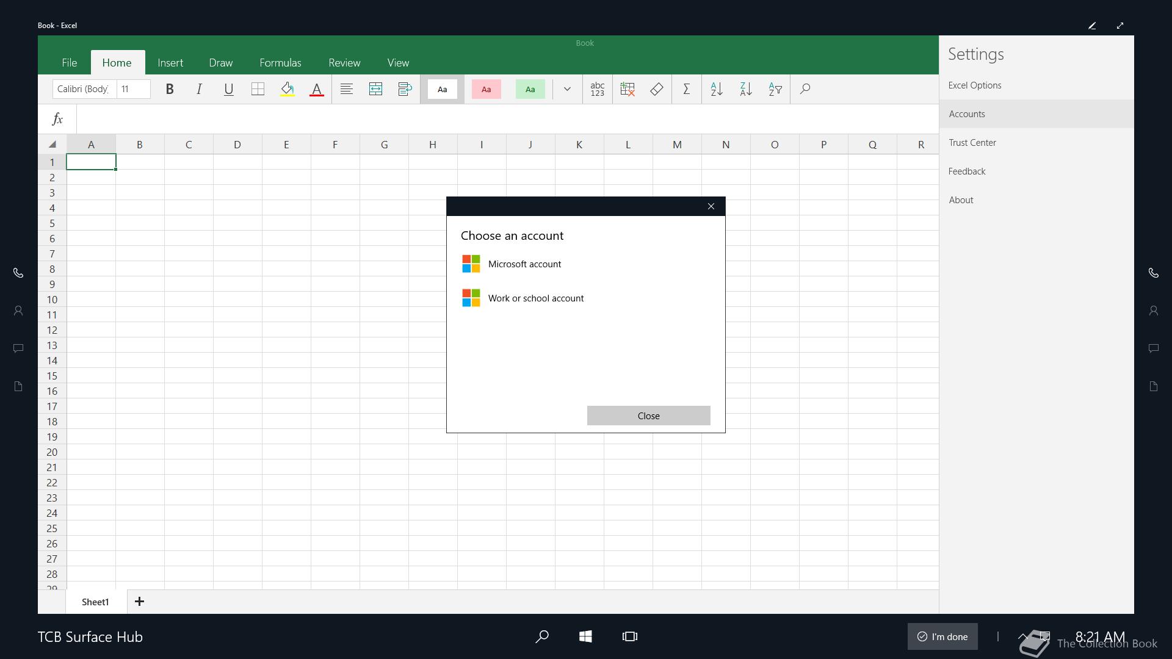Click the left sidebar chat icon

(18, 348)
